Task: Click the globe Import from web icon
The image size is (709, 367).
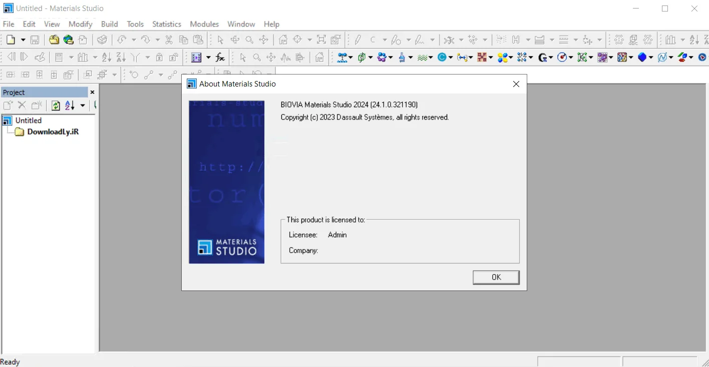Action: coord(69,40)
